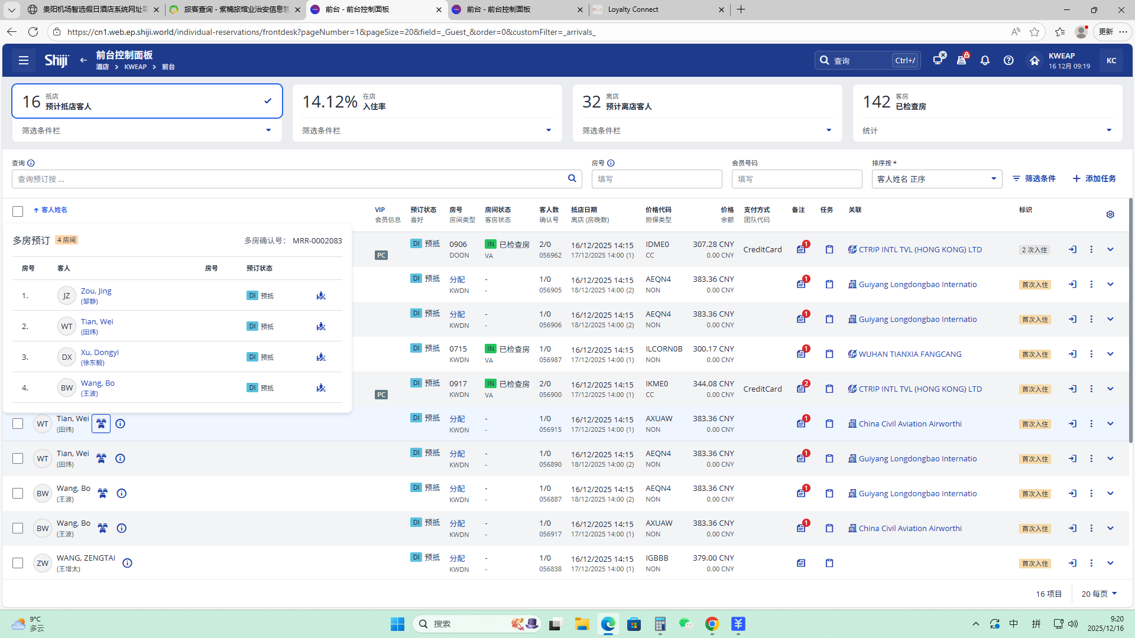The image size is (1135, 638).
Task: Click info icon beside WANG, ZENGTAI
Action: (127, 563)
